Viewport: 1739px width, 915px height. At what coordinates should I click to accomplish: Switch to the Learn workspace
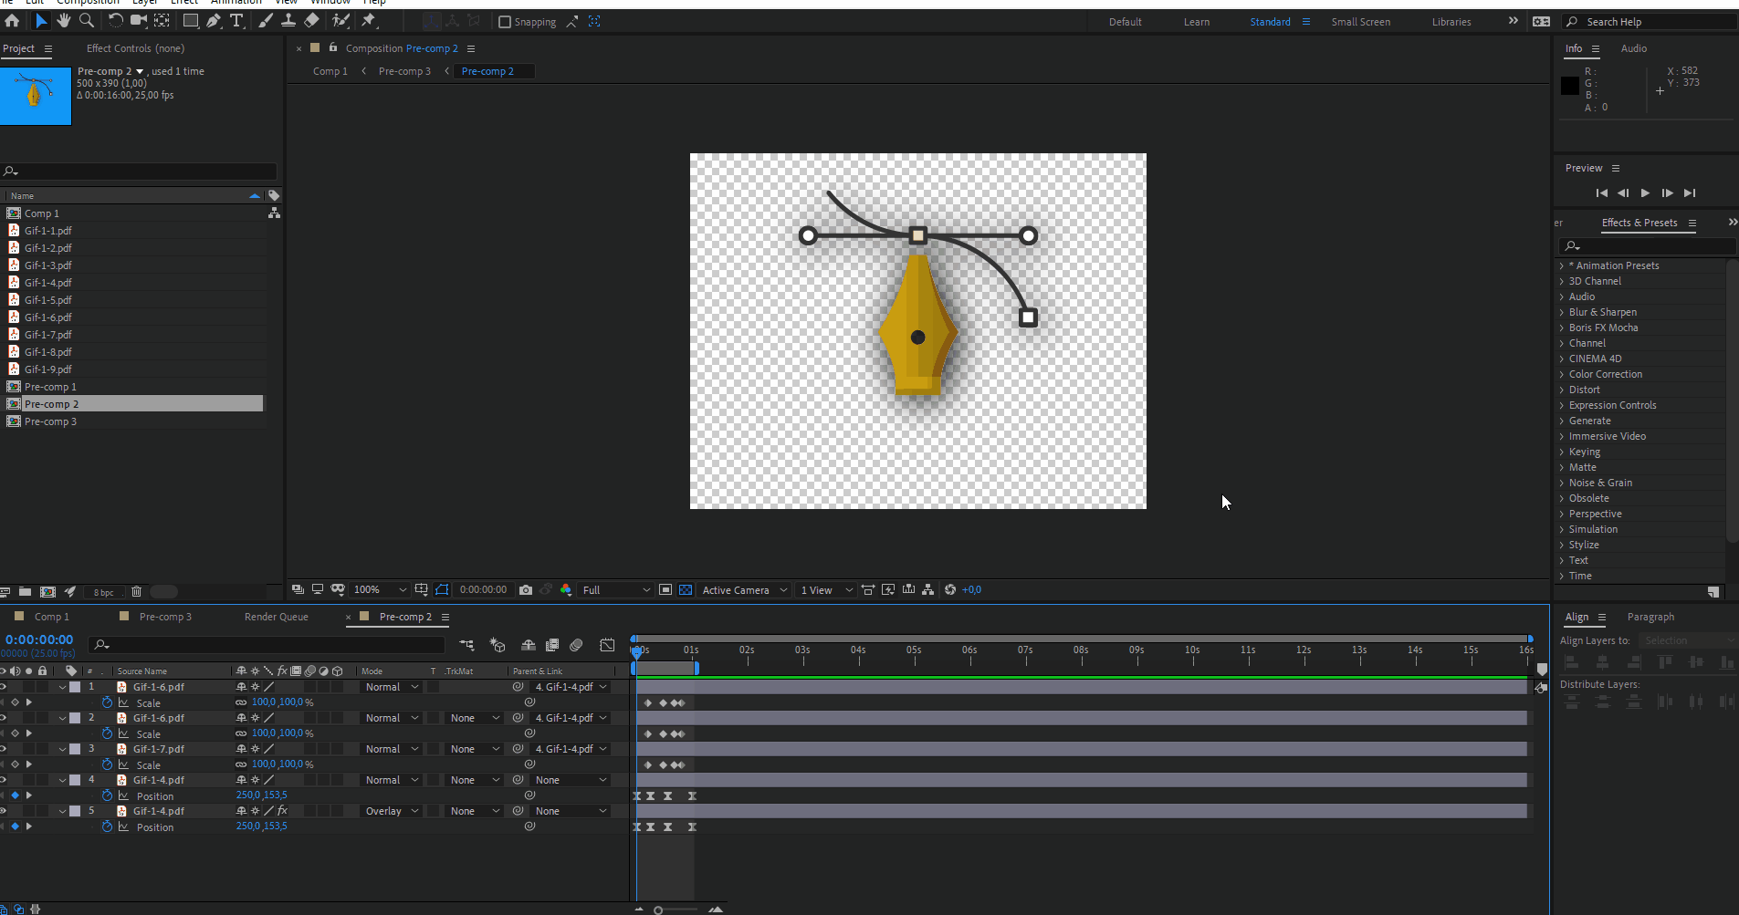pos(1197,22)
